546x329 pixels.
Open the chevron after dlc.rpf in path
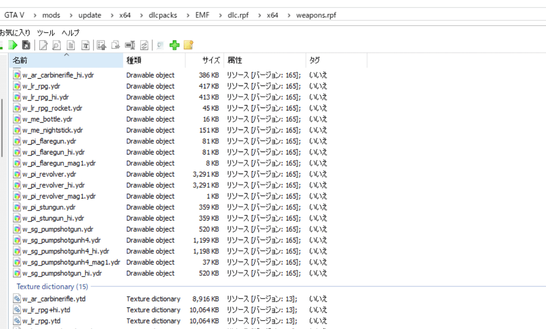coord(260,15)
